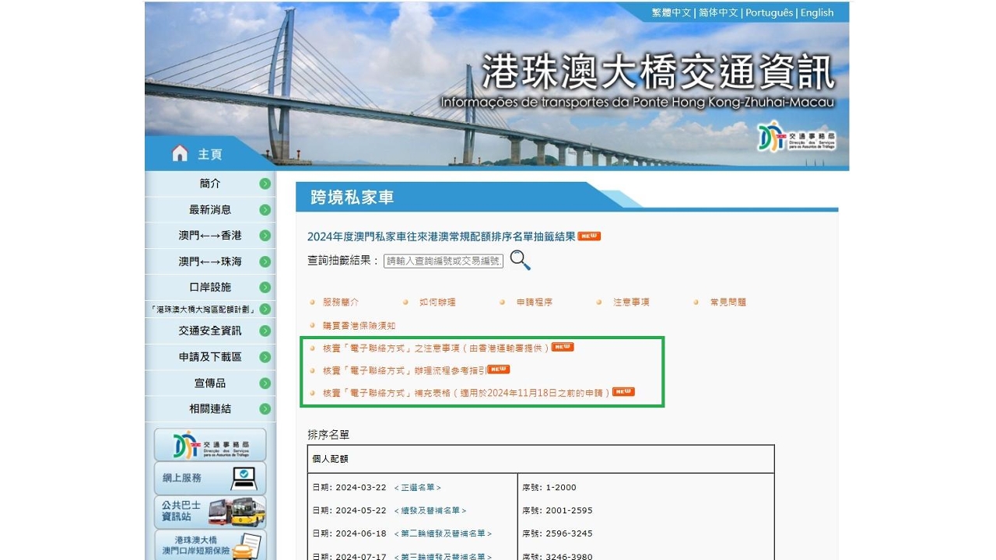Open the 申請及下載區 sidebar menu item
Screen dimensions: 996x560
tap(210, 357)
